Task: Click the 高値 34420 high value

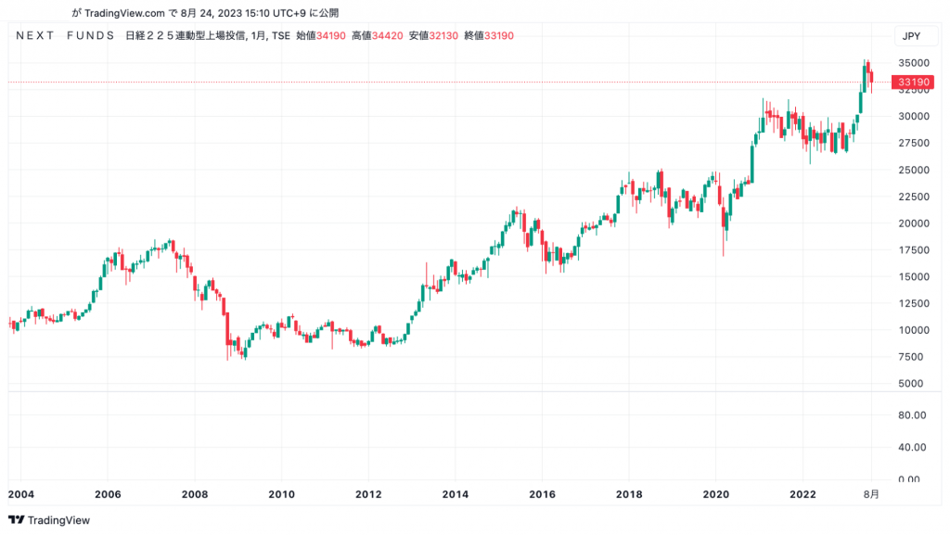Action: [x=378, y=36]
